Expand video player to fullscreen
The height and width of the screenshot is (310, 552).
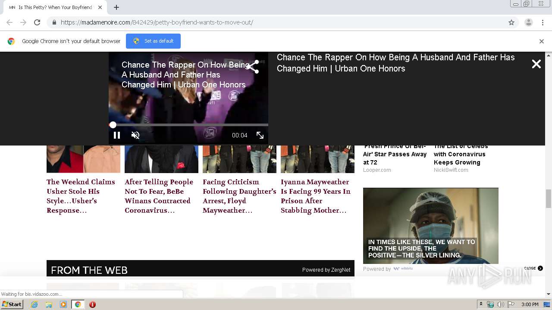pos(260,135)
